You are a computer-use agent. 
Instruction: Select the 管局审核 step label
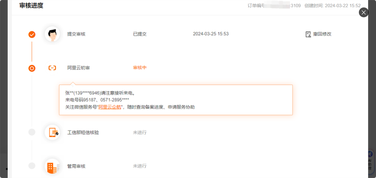click(76, 166)
